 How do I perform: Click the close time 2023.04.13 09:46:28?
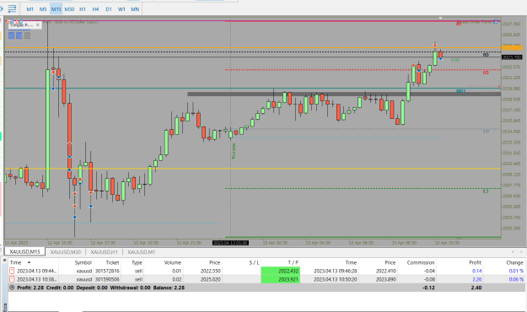click(335, 271)
